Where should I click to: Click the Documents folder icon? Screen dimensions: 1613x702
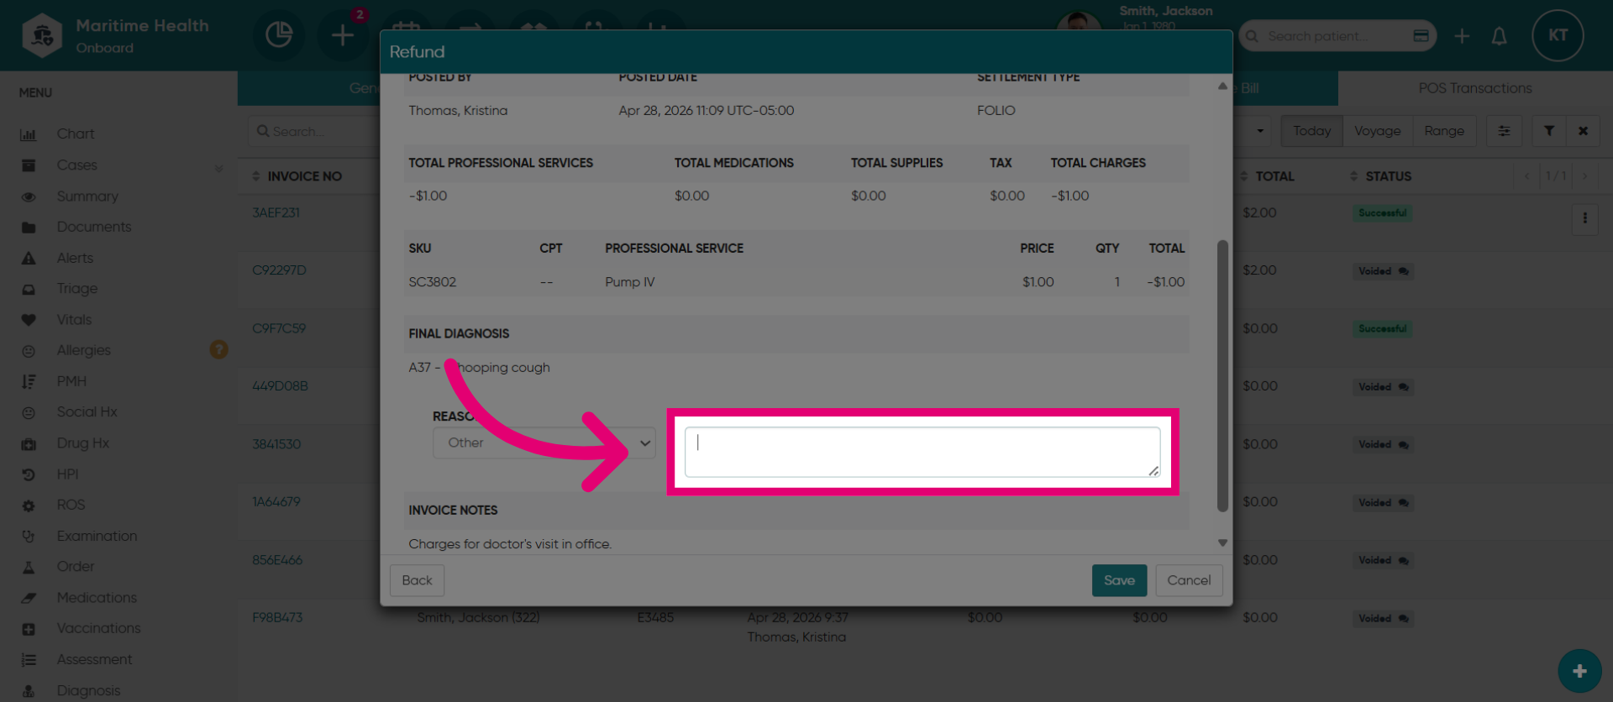point(29,228)
